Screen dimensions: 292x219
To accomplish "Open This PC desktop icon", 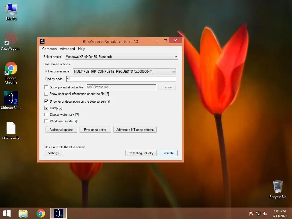I will 11,11.
